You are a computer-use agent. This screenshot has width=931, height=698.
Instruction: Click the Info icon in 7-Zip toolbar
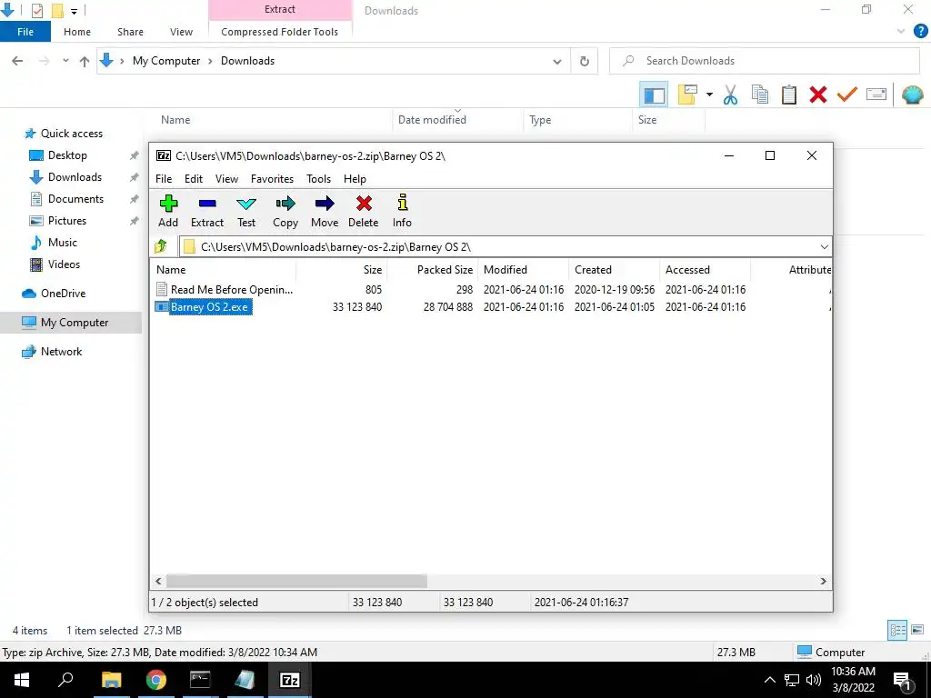point(402,211)
